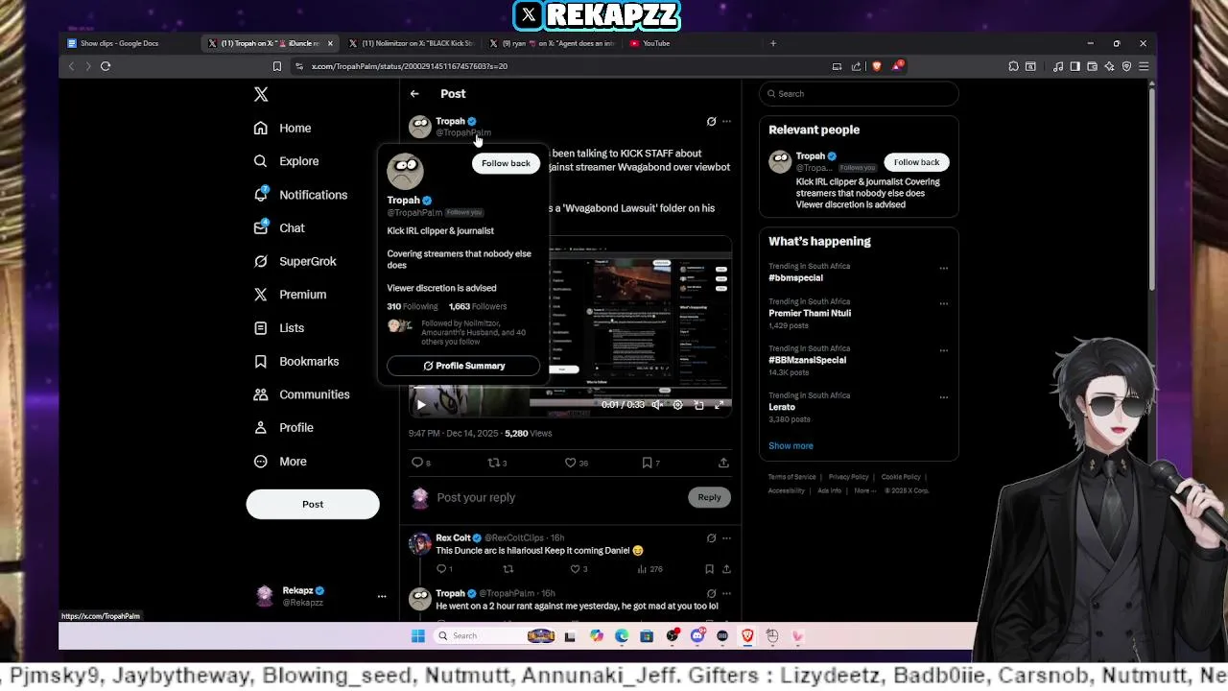Open main post's three-dot More menu
1228x691 pixels.
[726, 122]
